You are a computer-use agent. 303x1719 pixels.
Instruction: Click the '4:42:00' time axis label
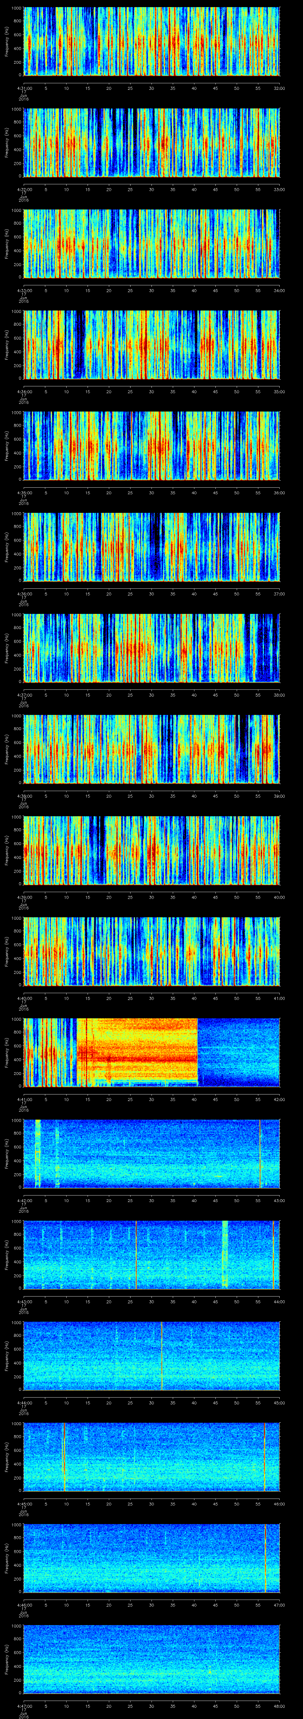click(24, 1201)
